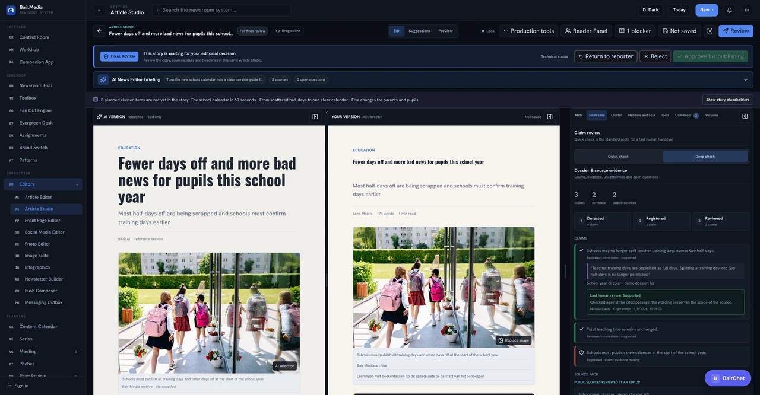Send the story with the Review button
This screenshot has width=760, height=395.
click(736, 31)
